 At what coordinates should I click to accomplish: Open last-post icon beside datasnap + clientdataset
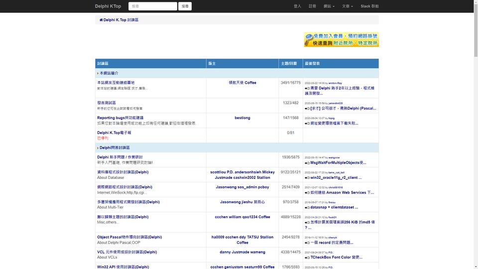307,207
